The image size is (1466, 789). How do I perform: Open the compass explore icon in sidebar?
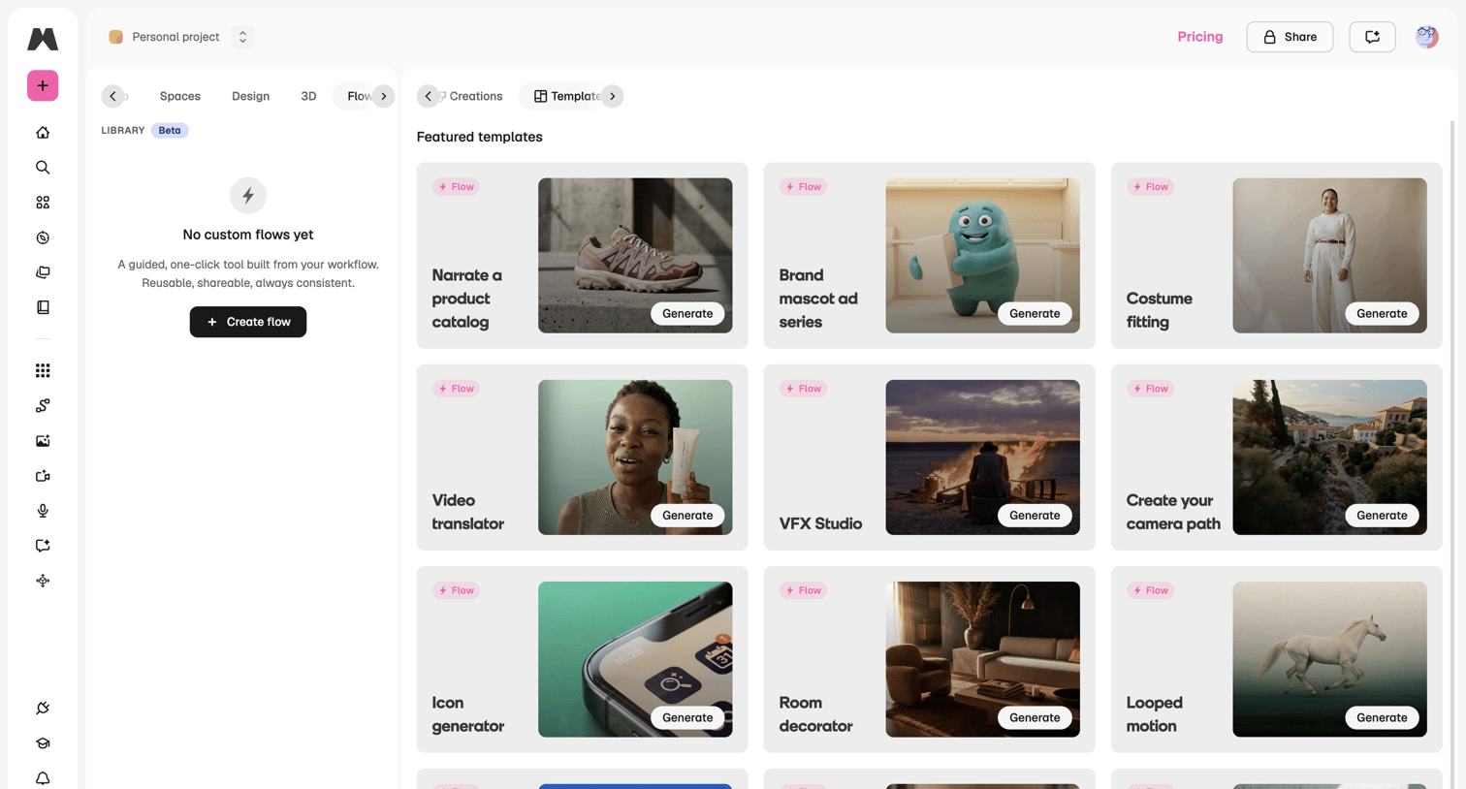tap(43, 237)
